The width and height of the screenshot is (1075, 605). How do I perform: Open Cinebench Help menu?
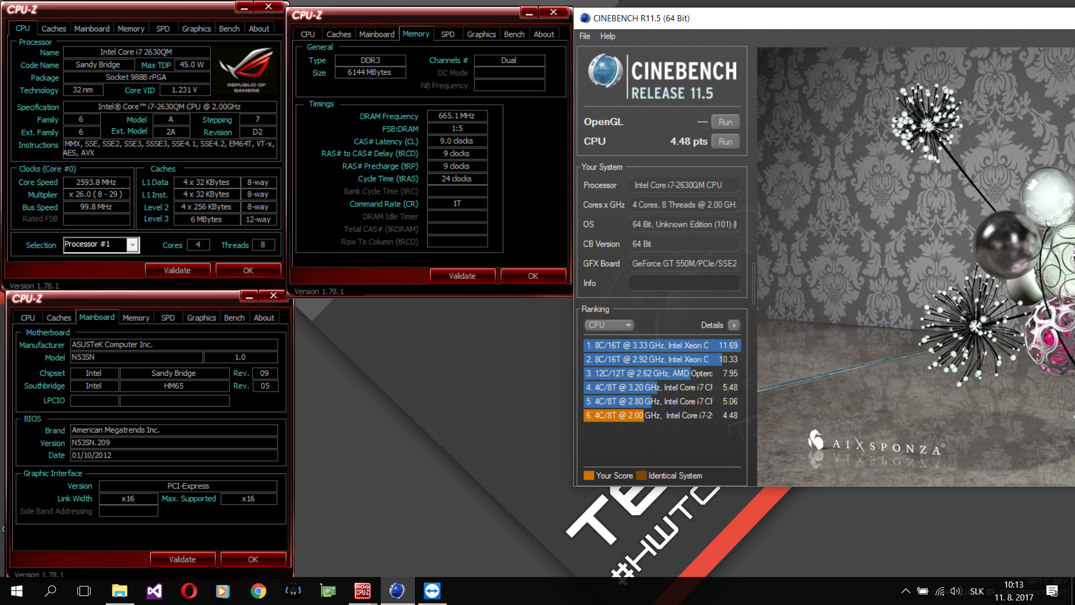(x=607, y=36)
